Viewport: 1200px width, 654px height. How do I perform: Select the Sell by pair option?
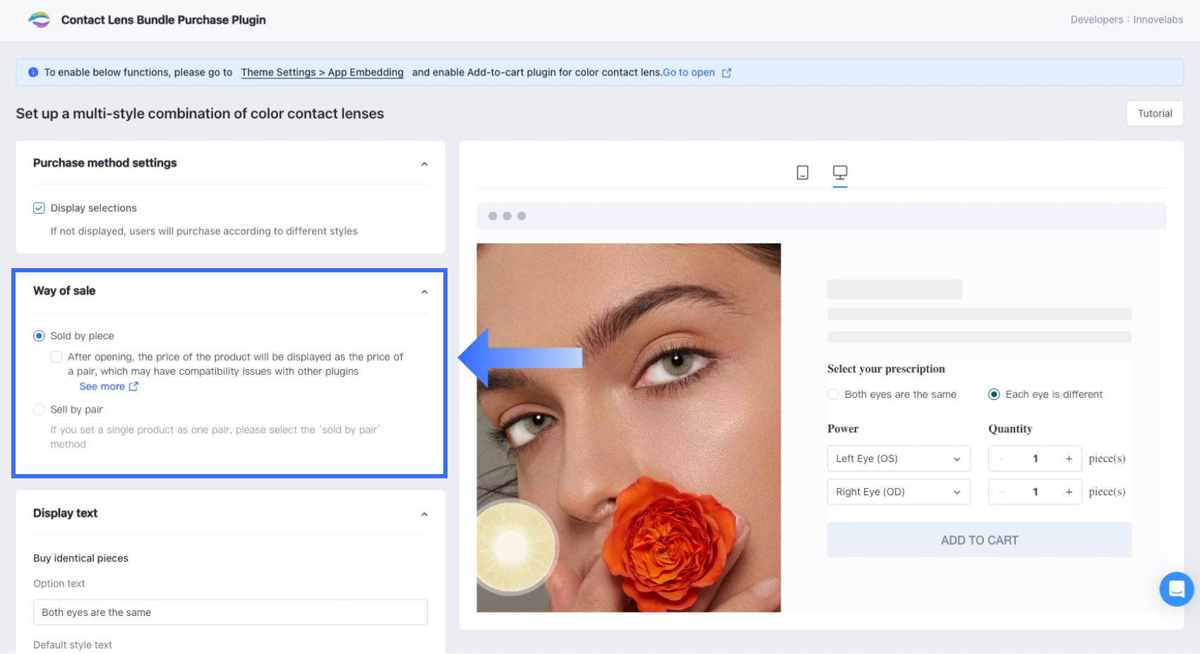(40, 409)
